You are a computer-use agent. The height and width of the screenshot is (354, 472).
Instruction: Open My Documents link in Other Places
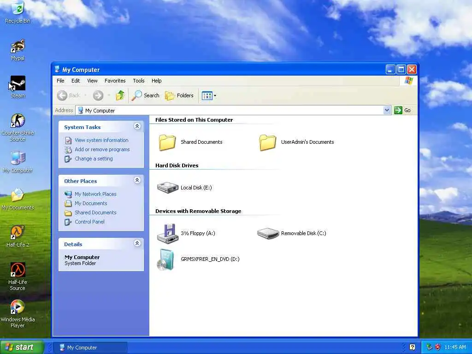(91, 203)
